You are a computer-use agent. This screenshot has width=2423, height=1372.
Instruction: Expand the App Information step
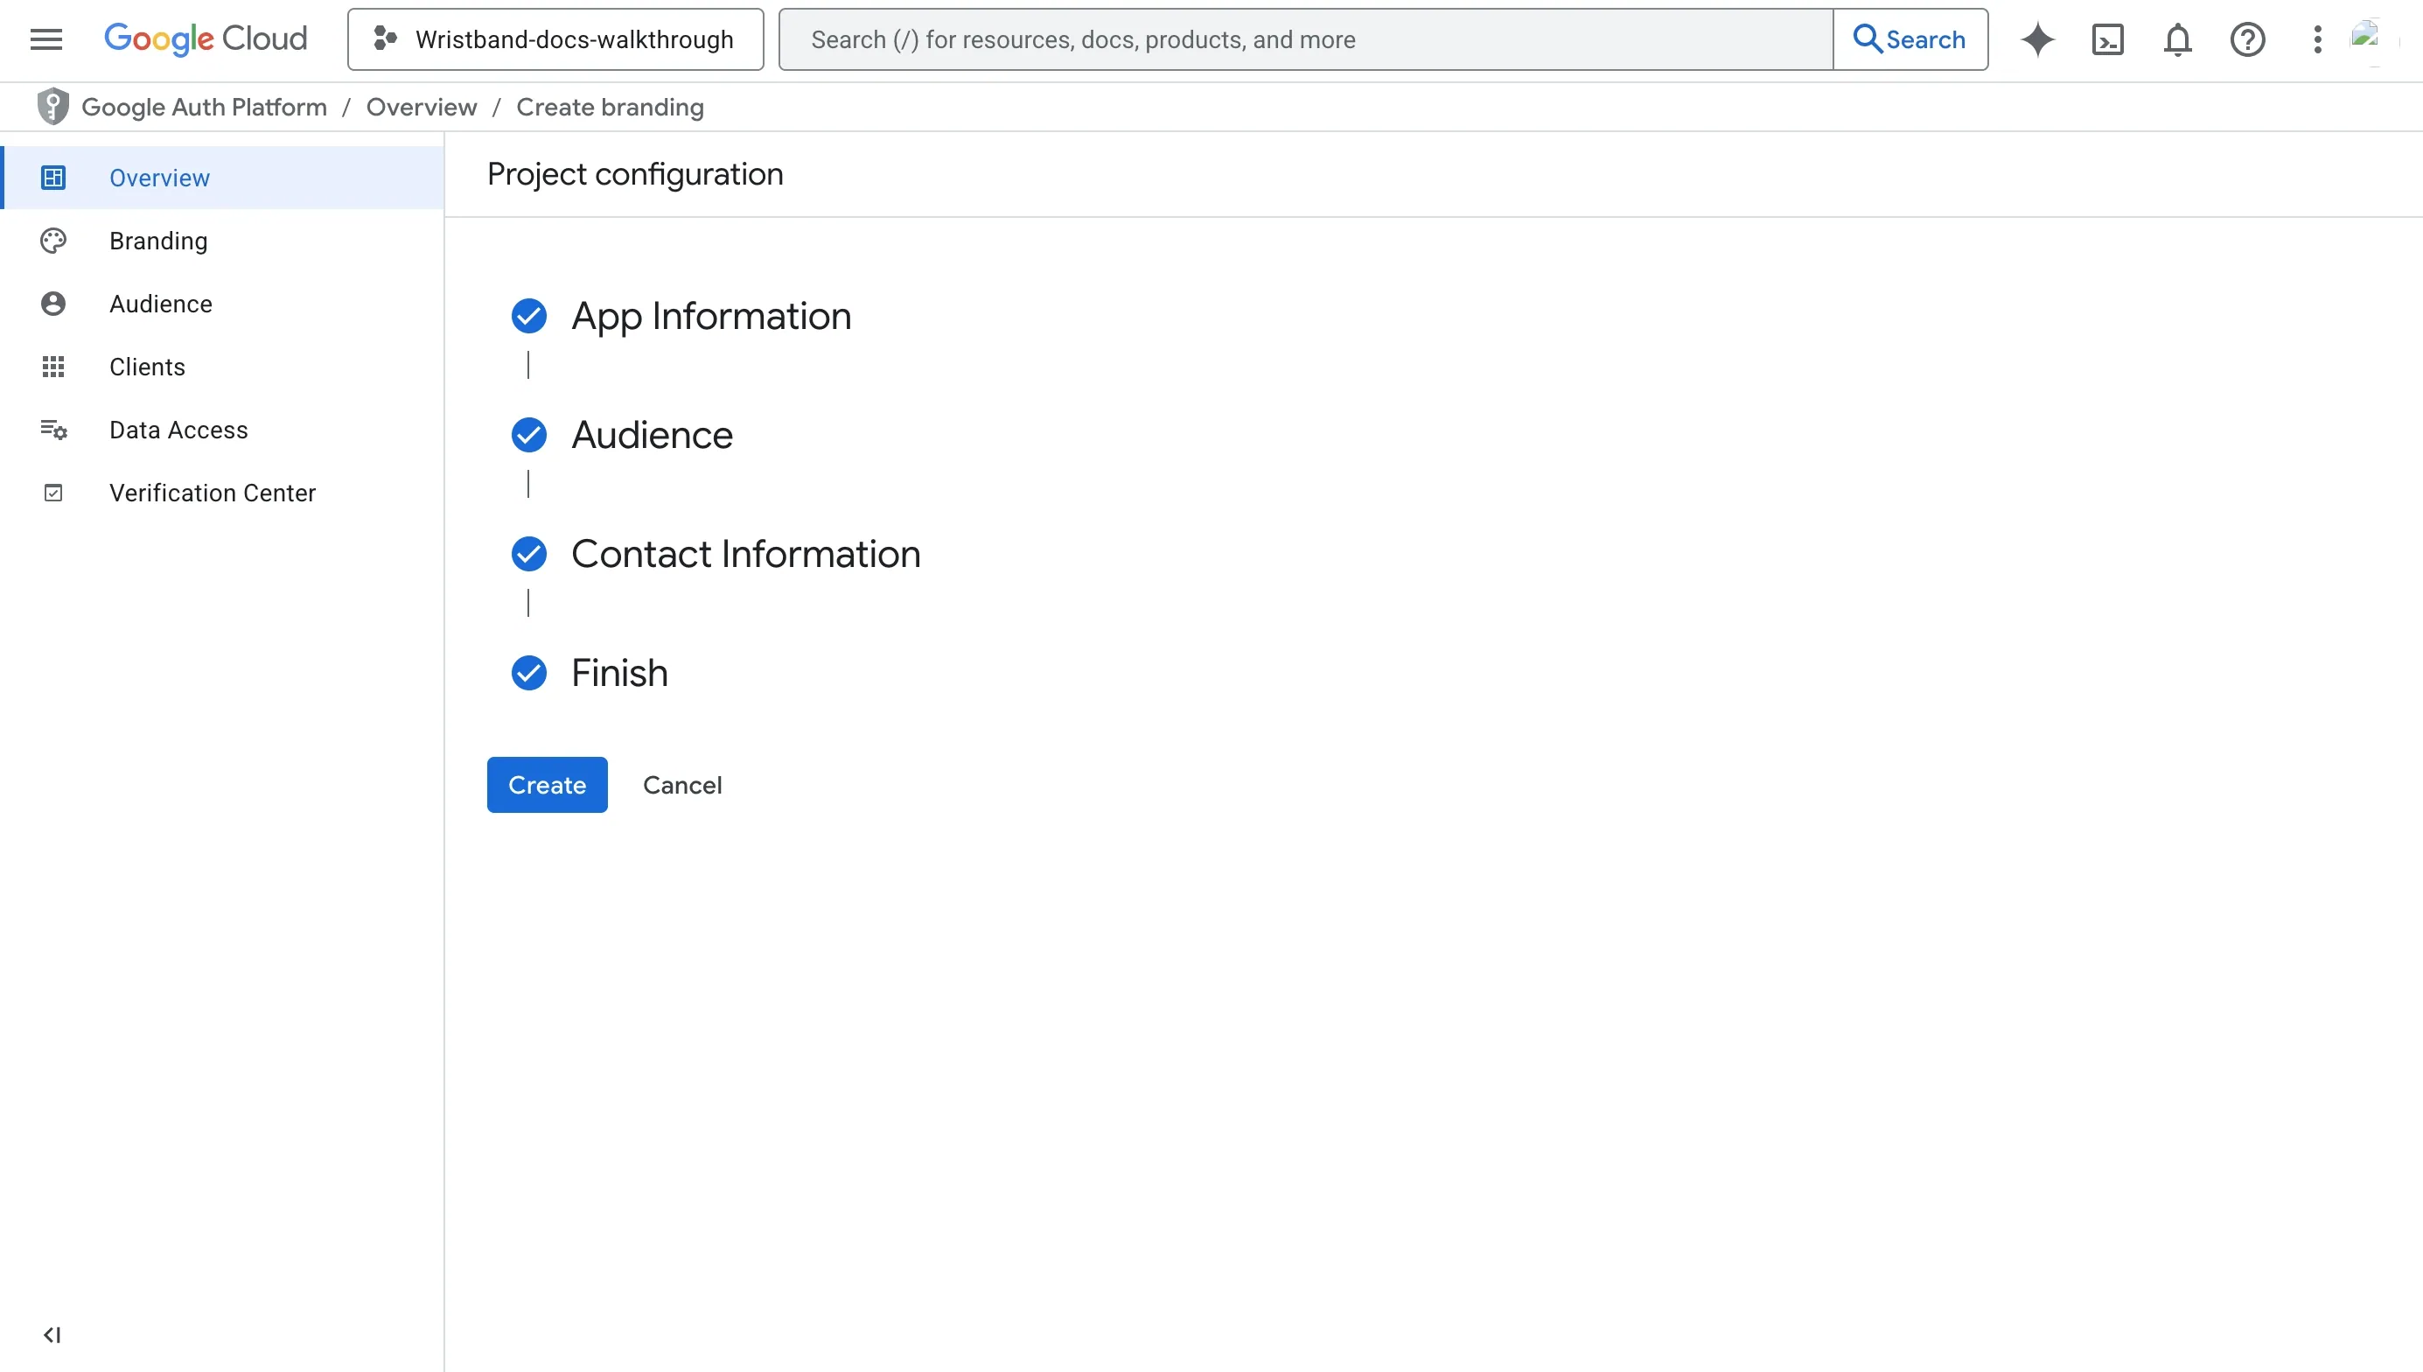point(711,316)
